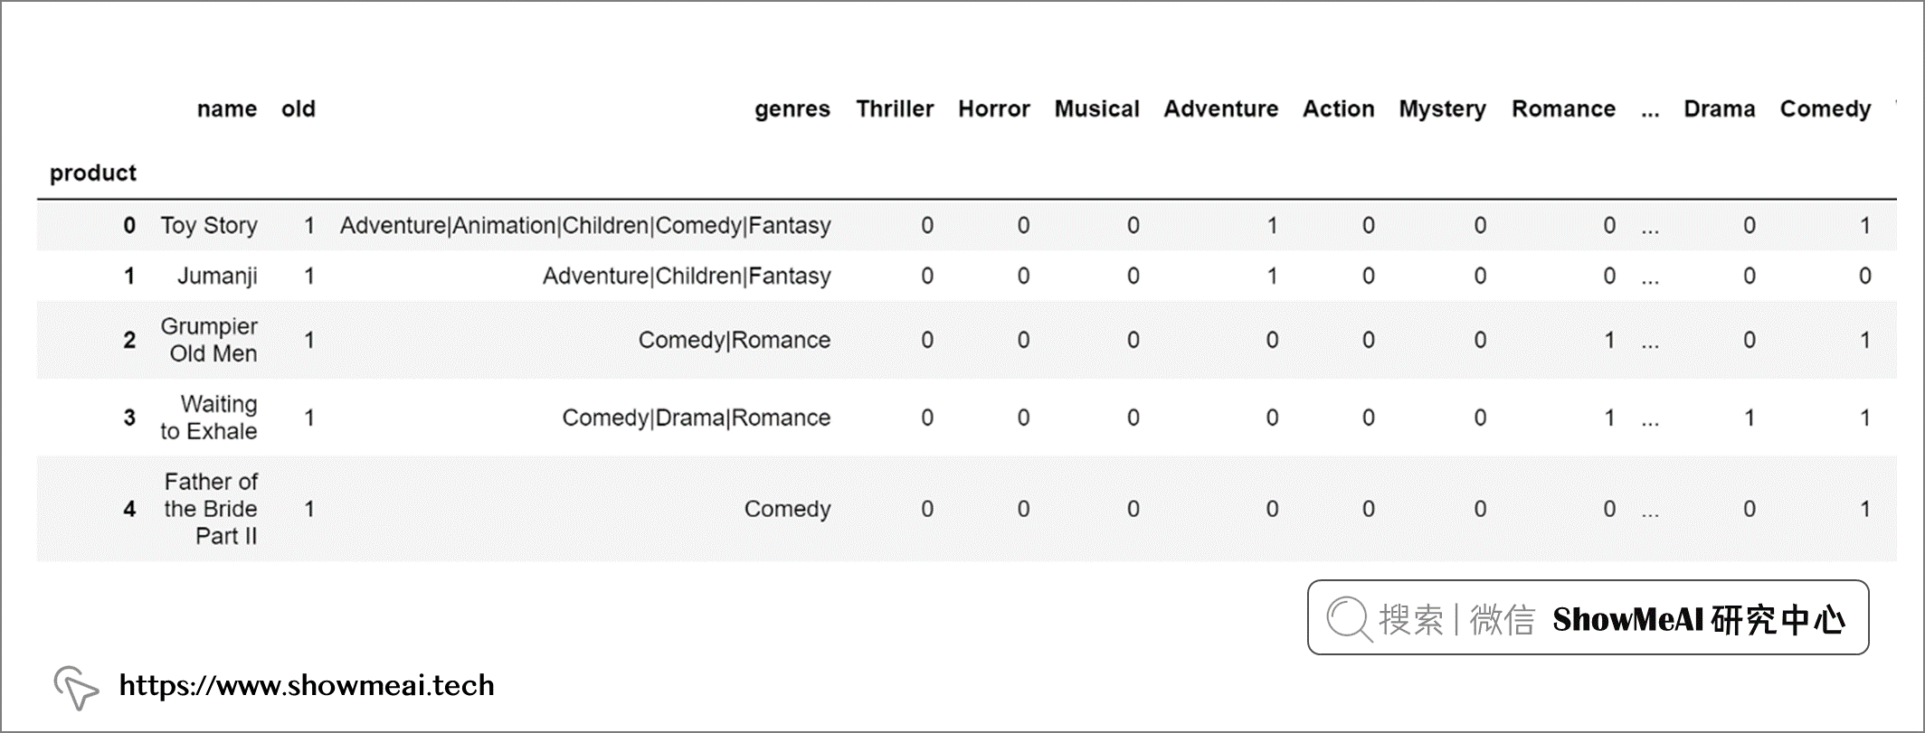The width and height of the screenshot is (1925, 733).
Task: Click the "name" column header
Action: (227, 109)
